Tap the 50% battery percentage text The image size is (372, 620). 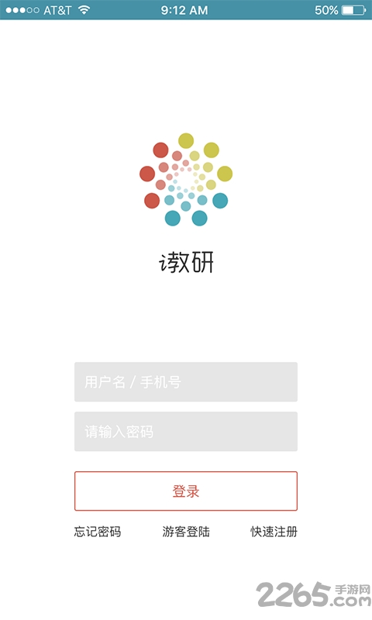[x=326, y=10]
